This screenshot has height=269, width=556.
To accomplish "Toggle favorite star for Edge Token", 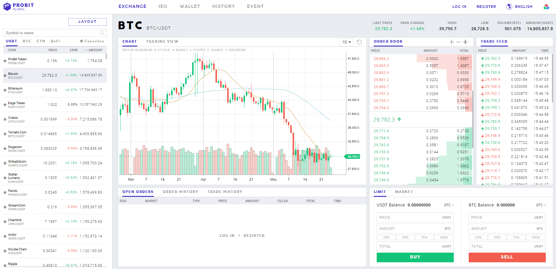I will [x=5, y=105].
